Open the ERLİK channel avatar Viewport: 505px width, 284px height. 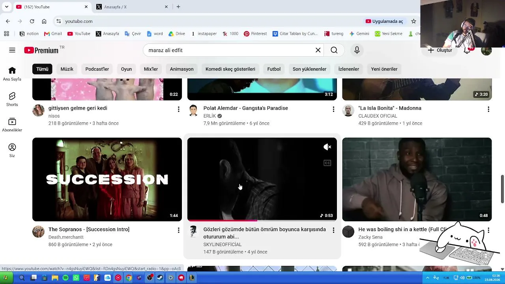(x=193, y=110)
